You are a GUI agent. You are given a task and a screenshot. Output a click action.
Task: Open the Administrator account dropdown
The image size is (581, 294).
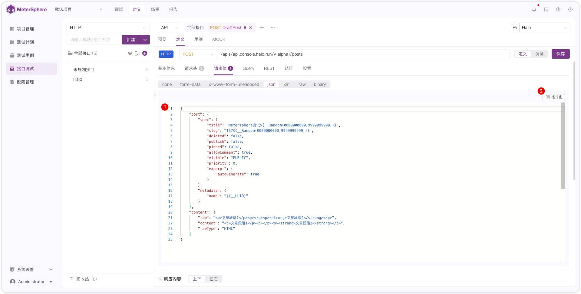pyautogui.click(x=31, y=282)
